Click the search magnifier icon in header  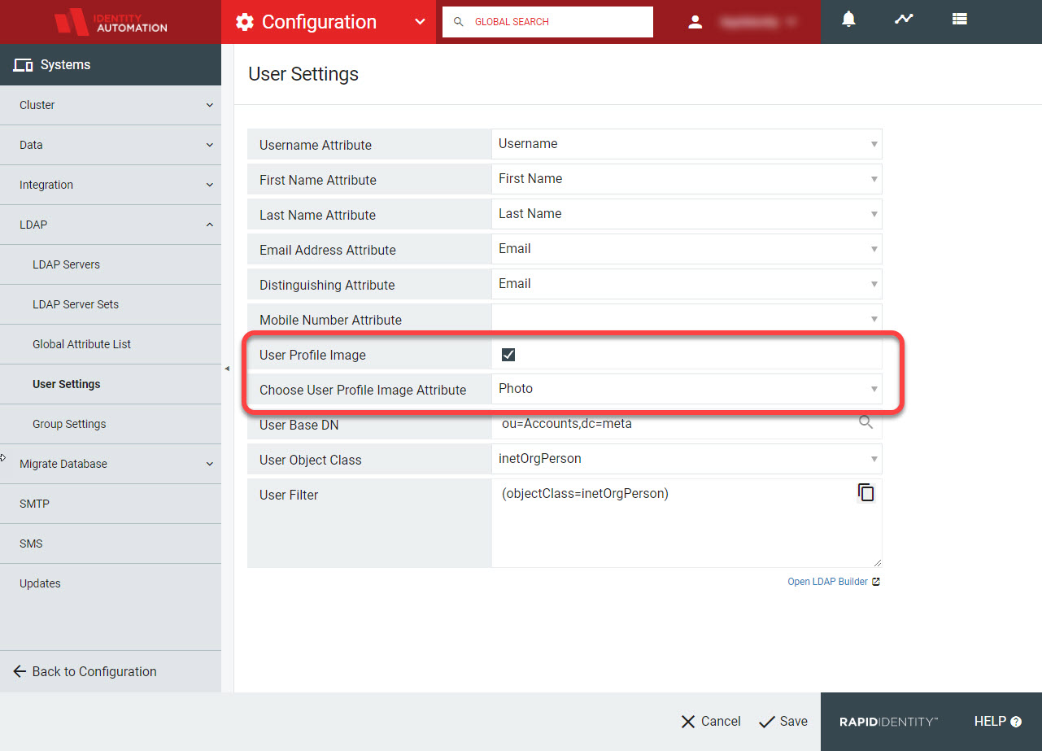pos(459,22)
